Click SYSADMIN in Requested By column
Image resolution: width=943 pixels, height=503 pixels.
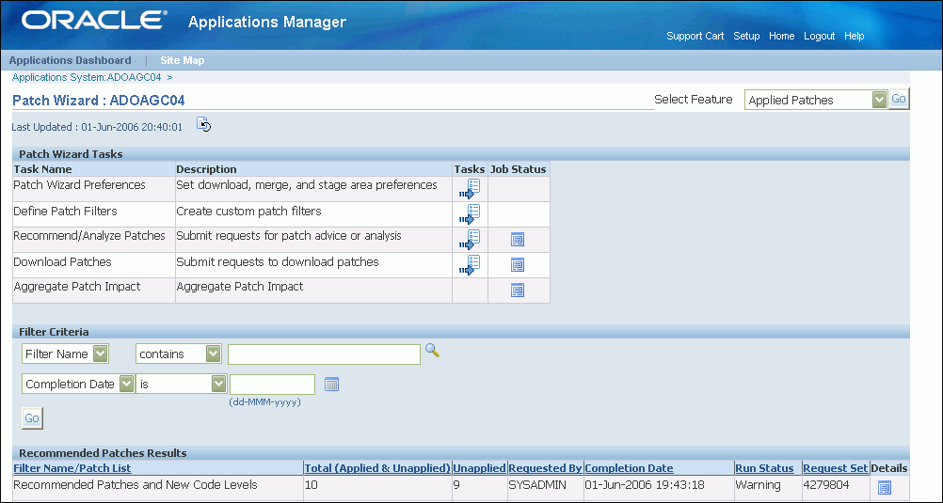[537, 484]
